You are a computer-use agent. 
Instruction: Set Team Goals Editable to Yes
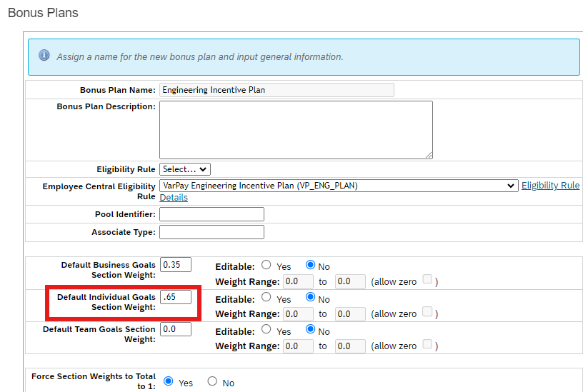point(266,330)
